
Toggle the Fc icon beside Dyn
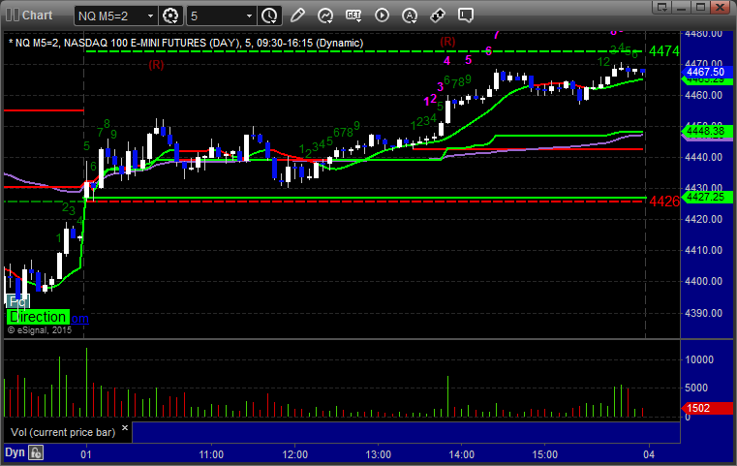36,452
